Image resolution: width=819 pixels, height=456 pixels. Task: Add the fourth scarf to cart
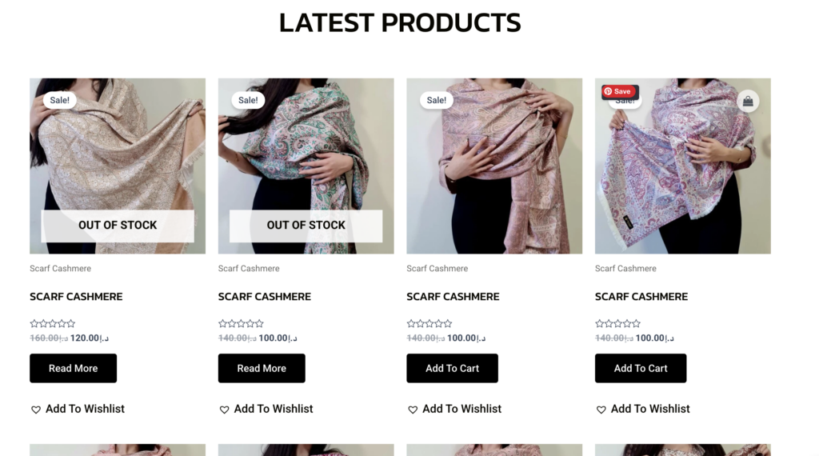[x=641, y=368]
